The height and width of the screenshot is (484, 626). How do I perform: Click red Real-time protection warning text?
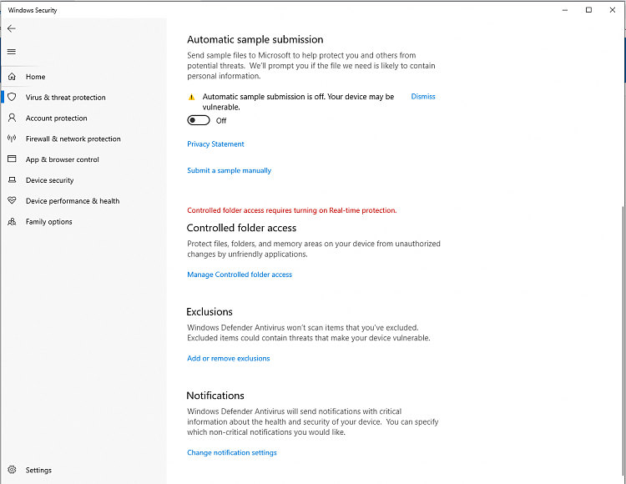pyautogui.click(x=292, y=210)
